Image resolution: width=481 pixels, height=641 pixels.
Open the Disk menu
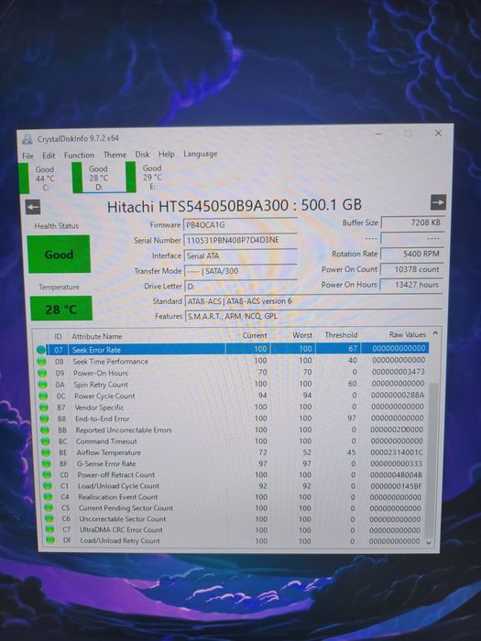[x=142, y=154]
